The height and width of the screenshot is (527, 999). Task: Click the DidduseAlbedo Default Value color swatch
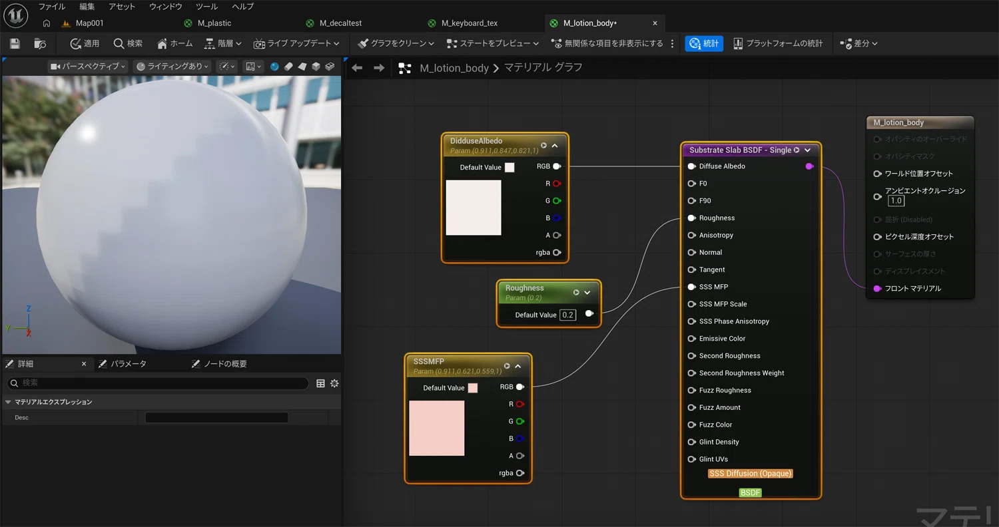509,168
